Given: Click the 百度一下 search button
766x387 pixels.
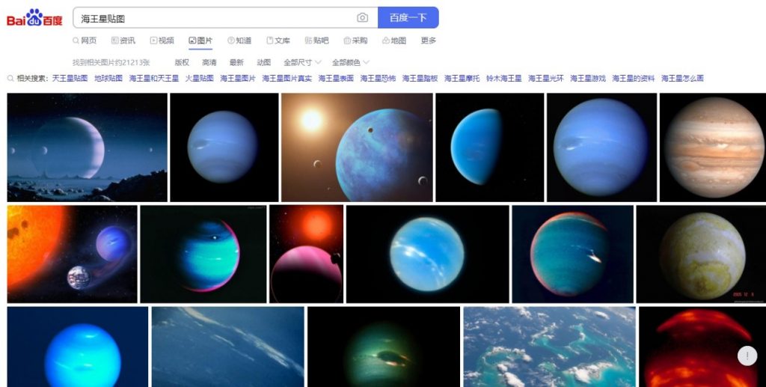Looking at the screenshot, I should pyautogui.click(x=408, y=18).
